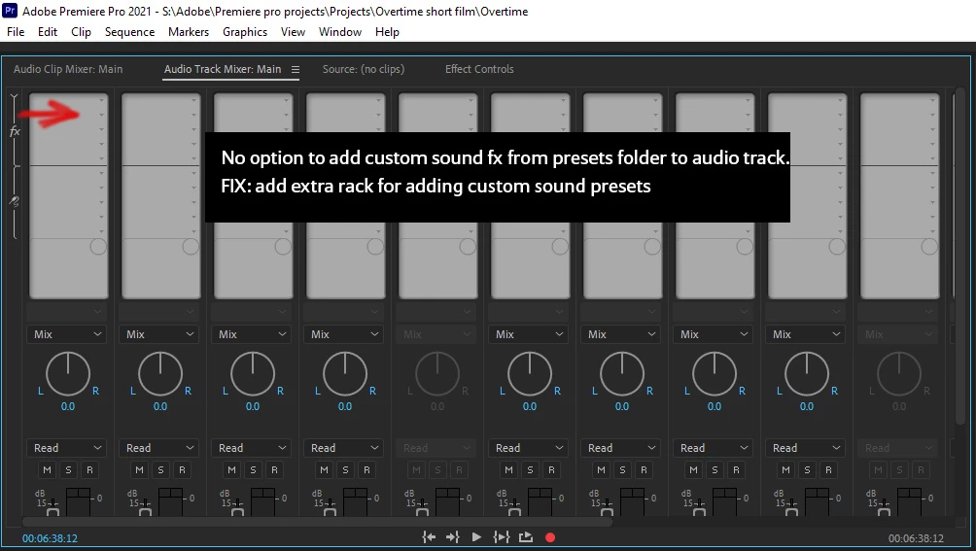
Task: Open the Window menu
Action: click(340, 32)
